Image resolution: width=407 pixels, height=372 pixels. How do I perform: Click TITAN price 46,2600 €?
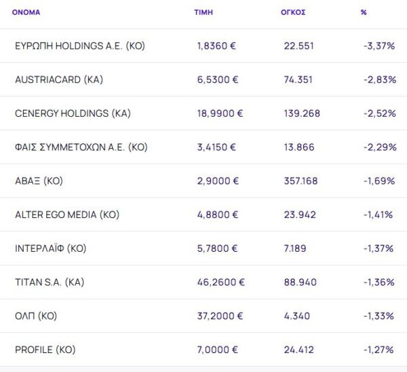[x=220, y=282]
